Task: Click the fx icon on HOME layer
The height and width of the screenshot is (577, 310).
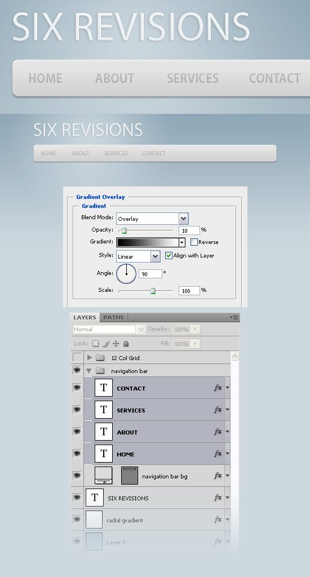Action: (218, 454)
